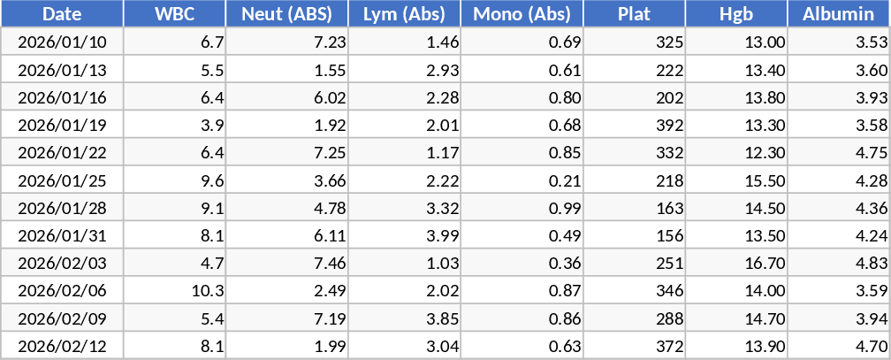The image size is (891, 360).
Task: Click the Date column header
Action: [62, 13]
